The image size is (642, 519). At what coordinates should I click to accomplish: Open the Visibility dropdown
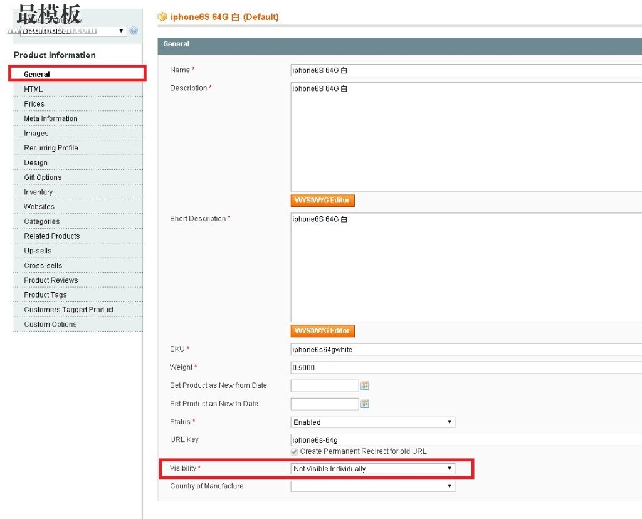click(x=372, y=469)
